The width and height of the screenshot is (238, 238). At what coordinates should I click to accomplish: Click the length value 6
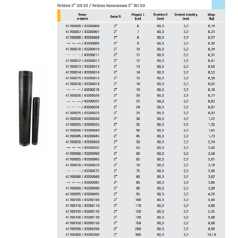click(x=138, y=26)
